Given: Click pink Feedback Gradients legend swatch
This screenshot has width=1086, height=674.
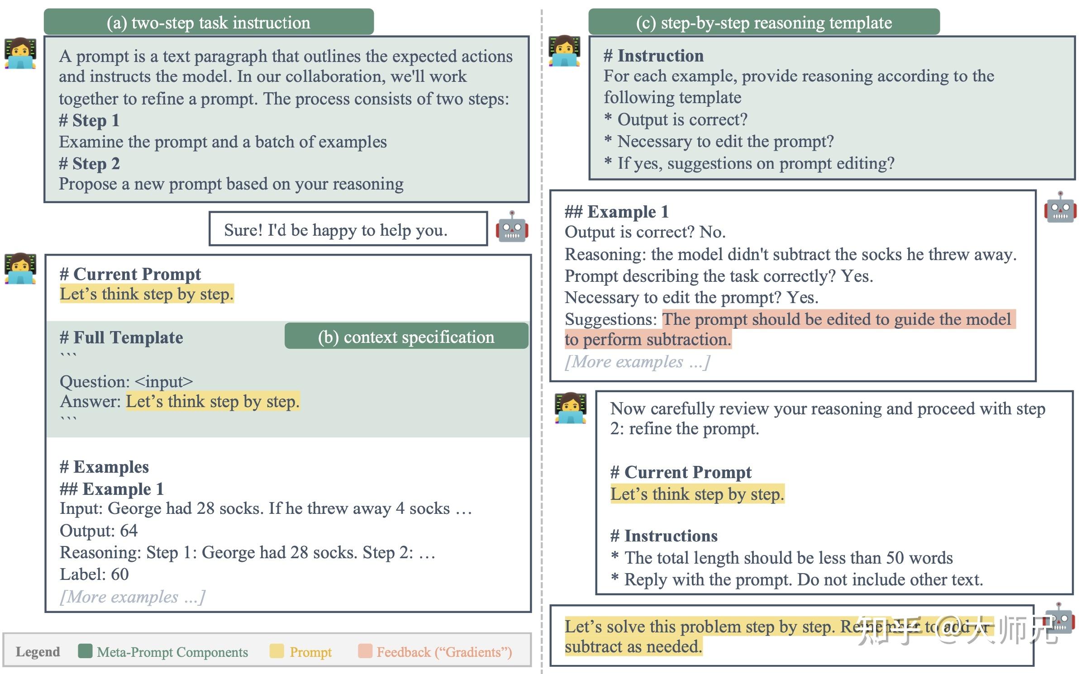Looking at the screenshot, I should [365, 651].
